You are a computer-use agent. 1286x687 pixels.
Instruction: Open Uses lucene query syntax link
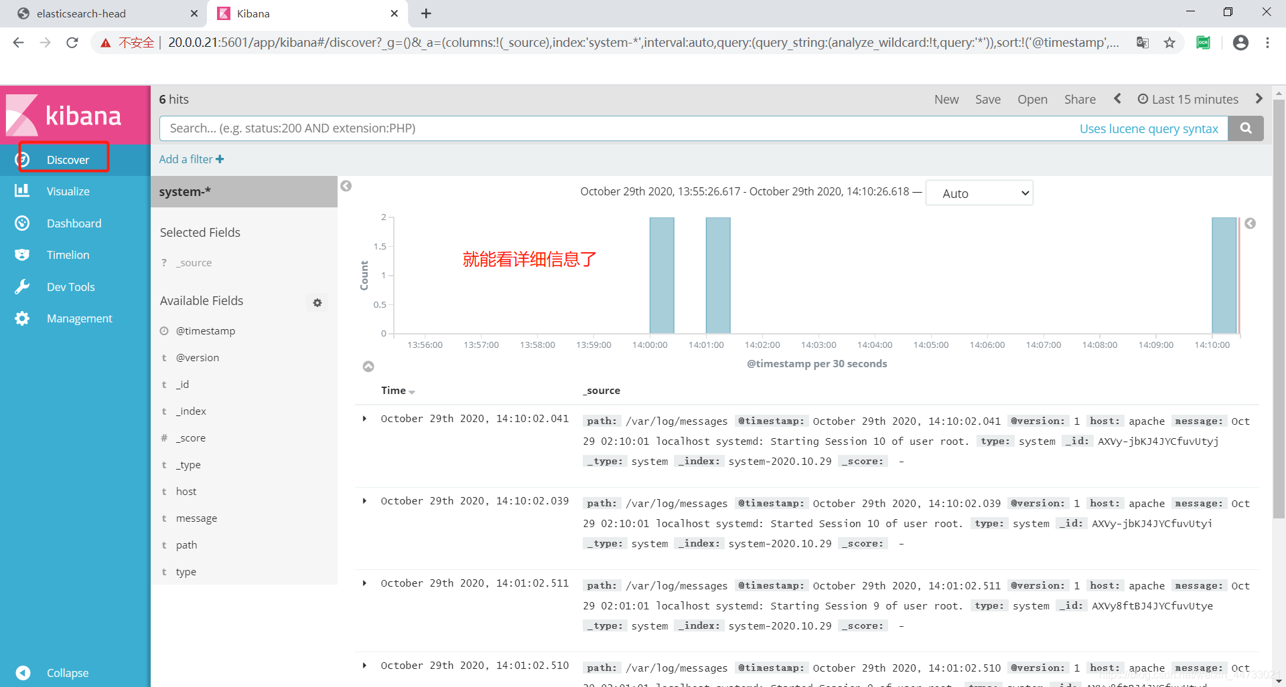[x=1149, y=128]
